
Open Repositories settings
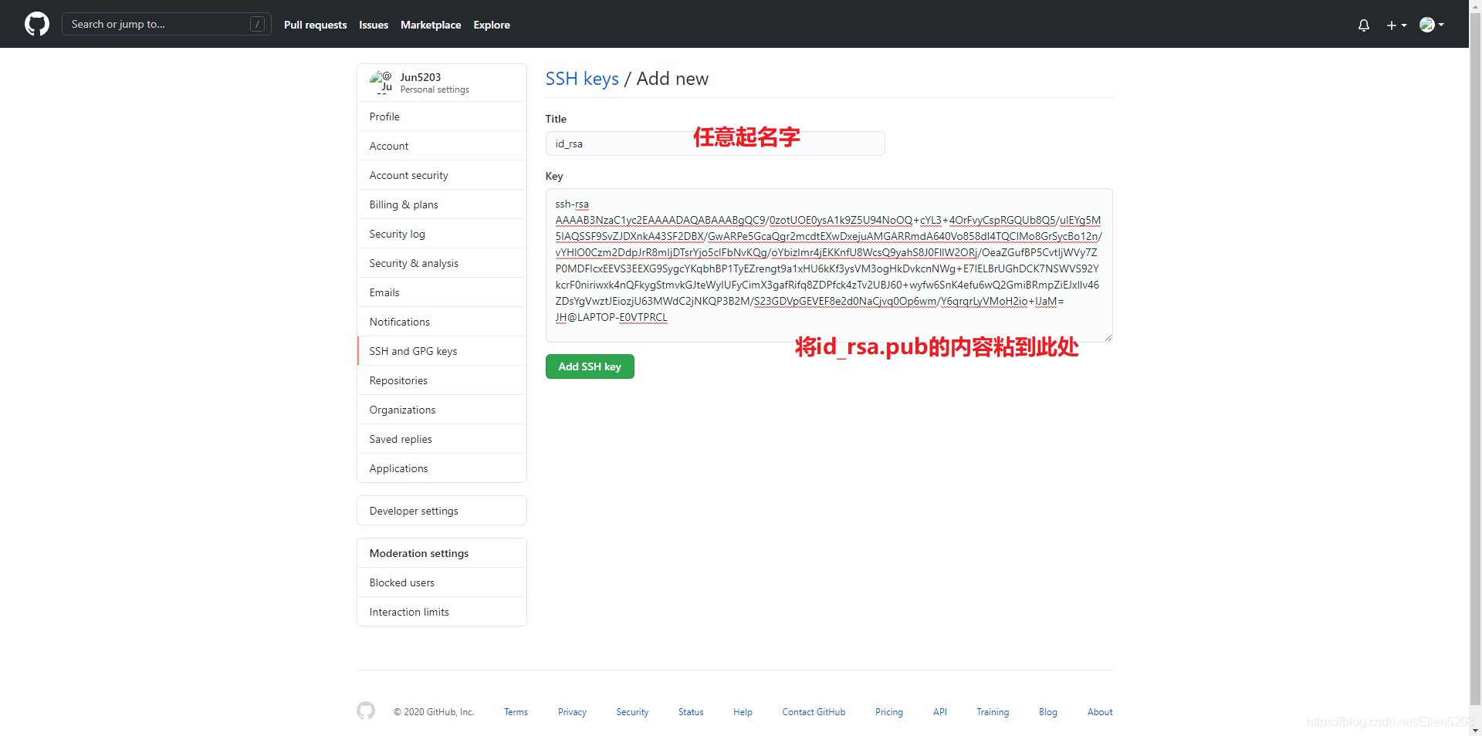442,380
